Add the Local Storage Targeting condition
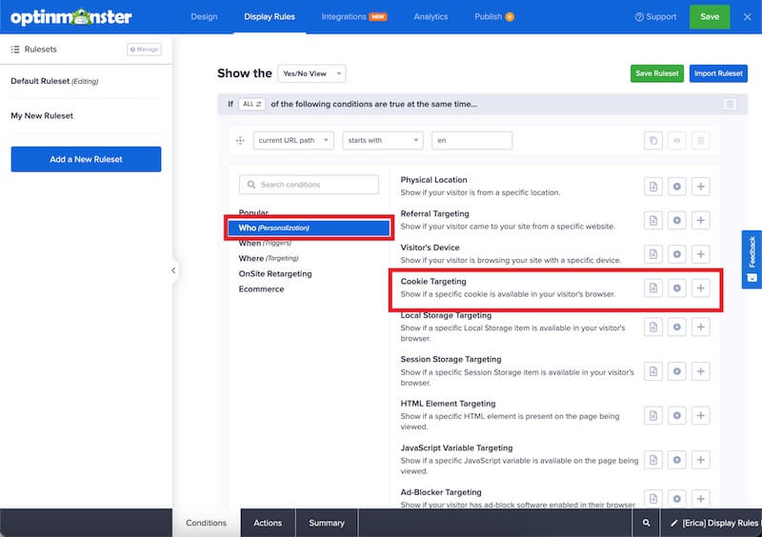Viewport: 762px width, 537px height. 701,328
